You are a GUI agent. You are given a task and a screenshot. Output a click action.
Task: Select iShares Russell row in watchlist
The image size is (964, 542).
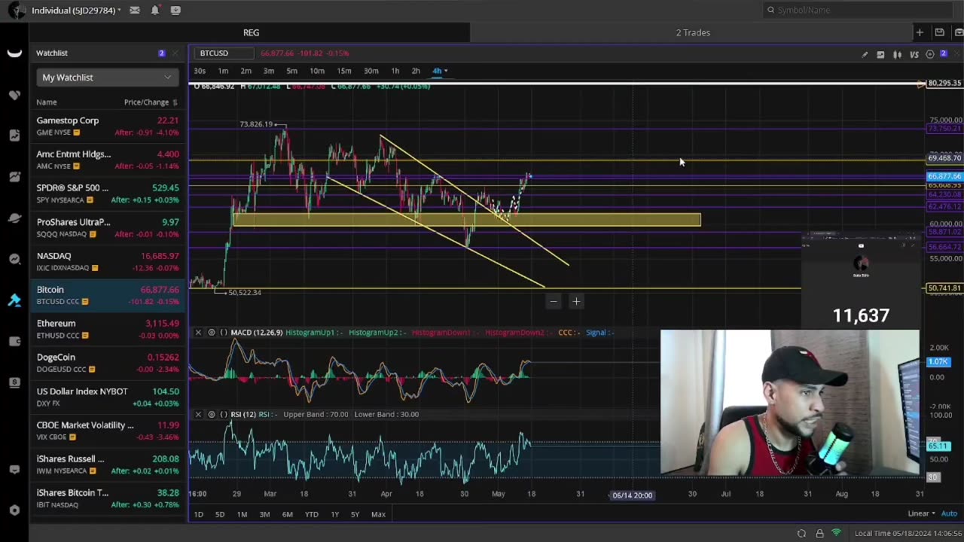click(x=108, y=464)
